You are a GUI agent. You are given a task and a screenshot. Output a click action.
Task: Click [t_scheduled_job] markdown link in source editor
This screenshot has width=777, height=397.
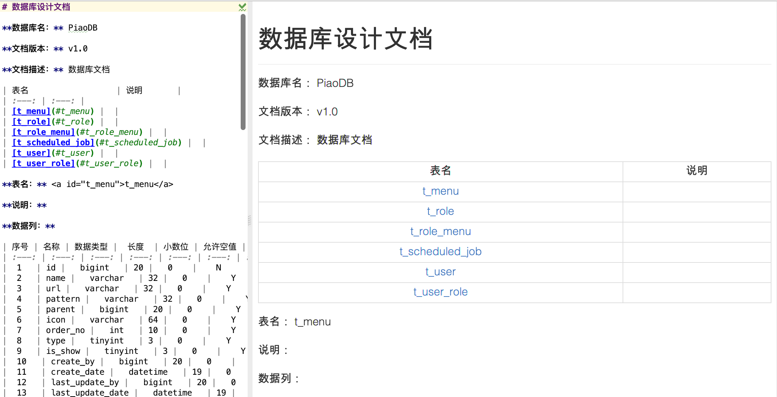(x=53, y=143)
